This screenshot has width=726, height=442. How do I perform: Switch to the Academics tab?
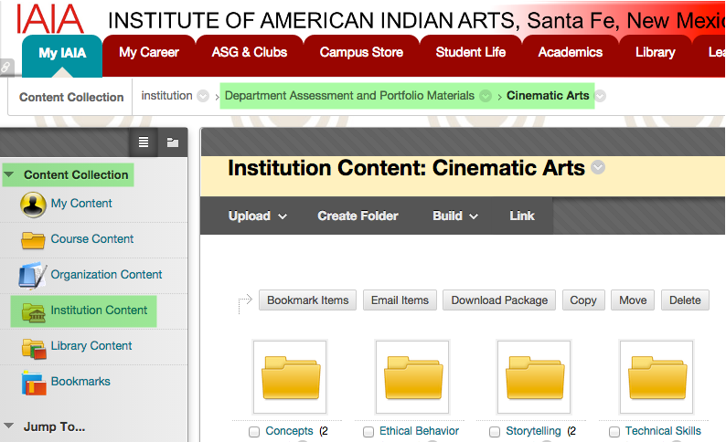coord(570,52)
